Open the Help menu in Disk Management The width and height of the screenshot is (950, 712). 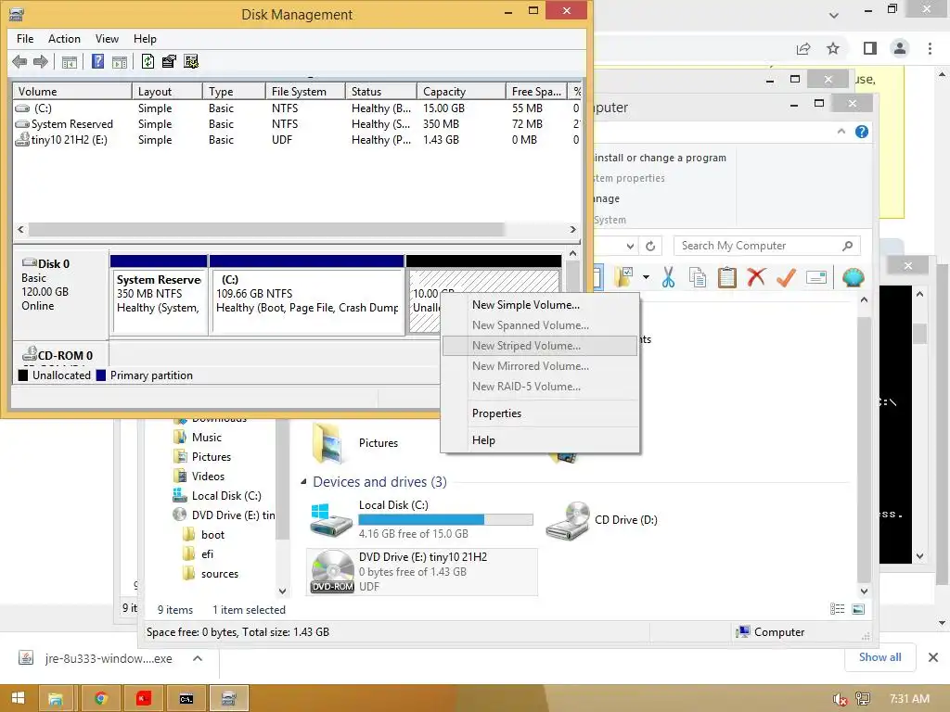pos(145,39)
